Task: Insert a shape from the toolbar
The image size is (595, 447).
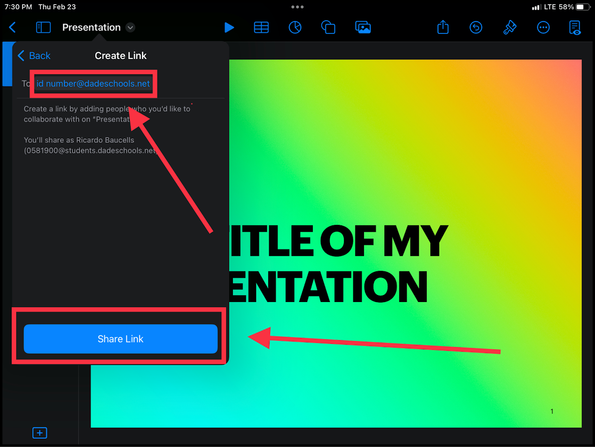Action: click(328, 27)
